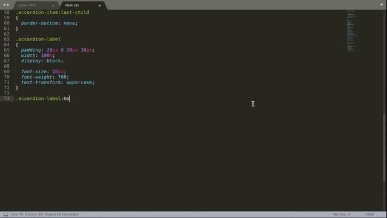Toggle the side bar icon in the status bar
Image resolution: width=387 pixels, height=218 pixels.
(x=5, y=214)
